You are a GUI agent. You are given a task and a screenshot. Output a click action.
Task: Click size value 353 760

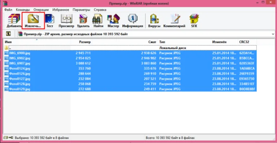[x=84, y=68]
